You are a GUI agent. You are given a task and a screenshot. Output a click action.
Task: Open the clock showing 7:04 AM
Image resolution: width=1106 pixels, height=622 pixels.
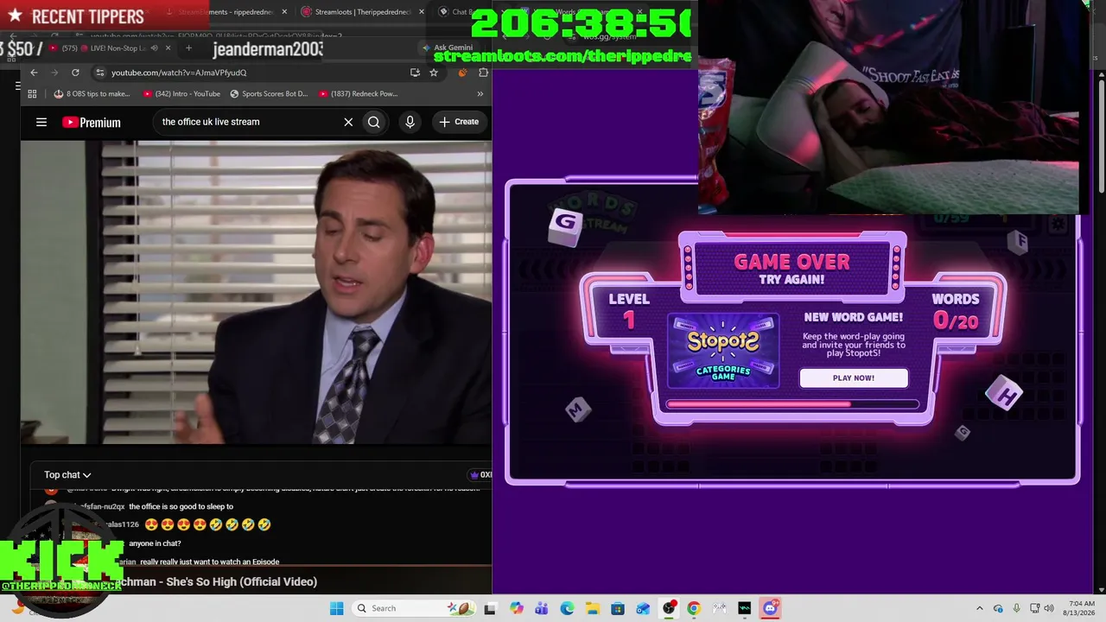pyautogui.click(x=1081, y=608)
